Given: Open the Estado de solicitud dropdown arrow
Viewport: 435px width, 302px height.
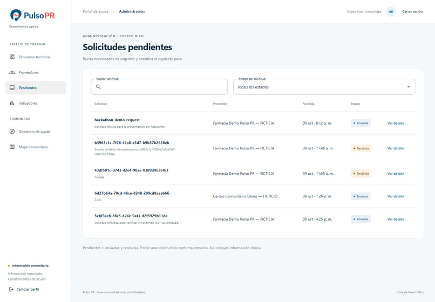Looking at the screenshot, I should [x=409, y=87].
